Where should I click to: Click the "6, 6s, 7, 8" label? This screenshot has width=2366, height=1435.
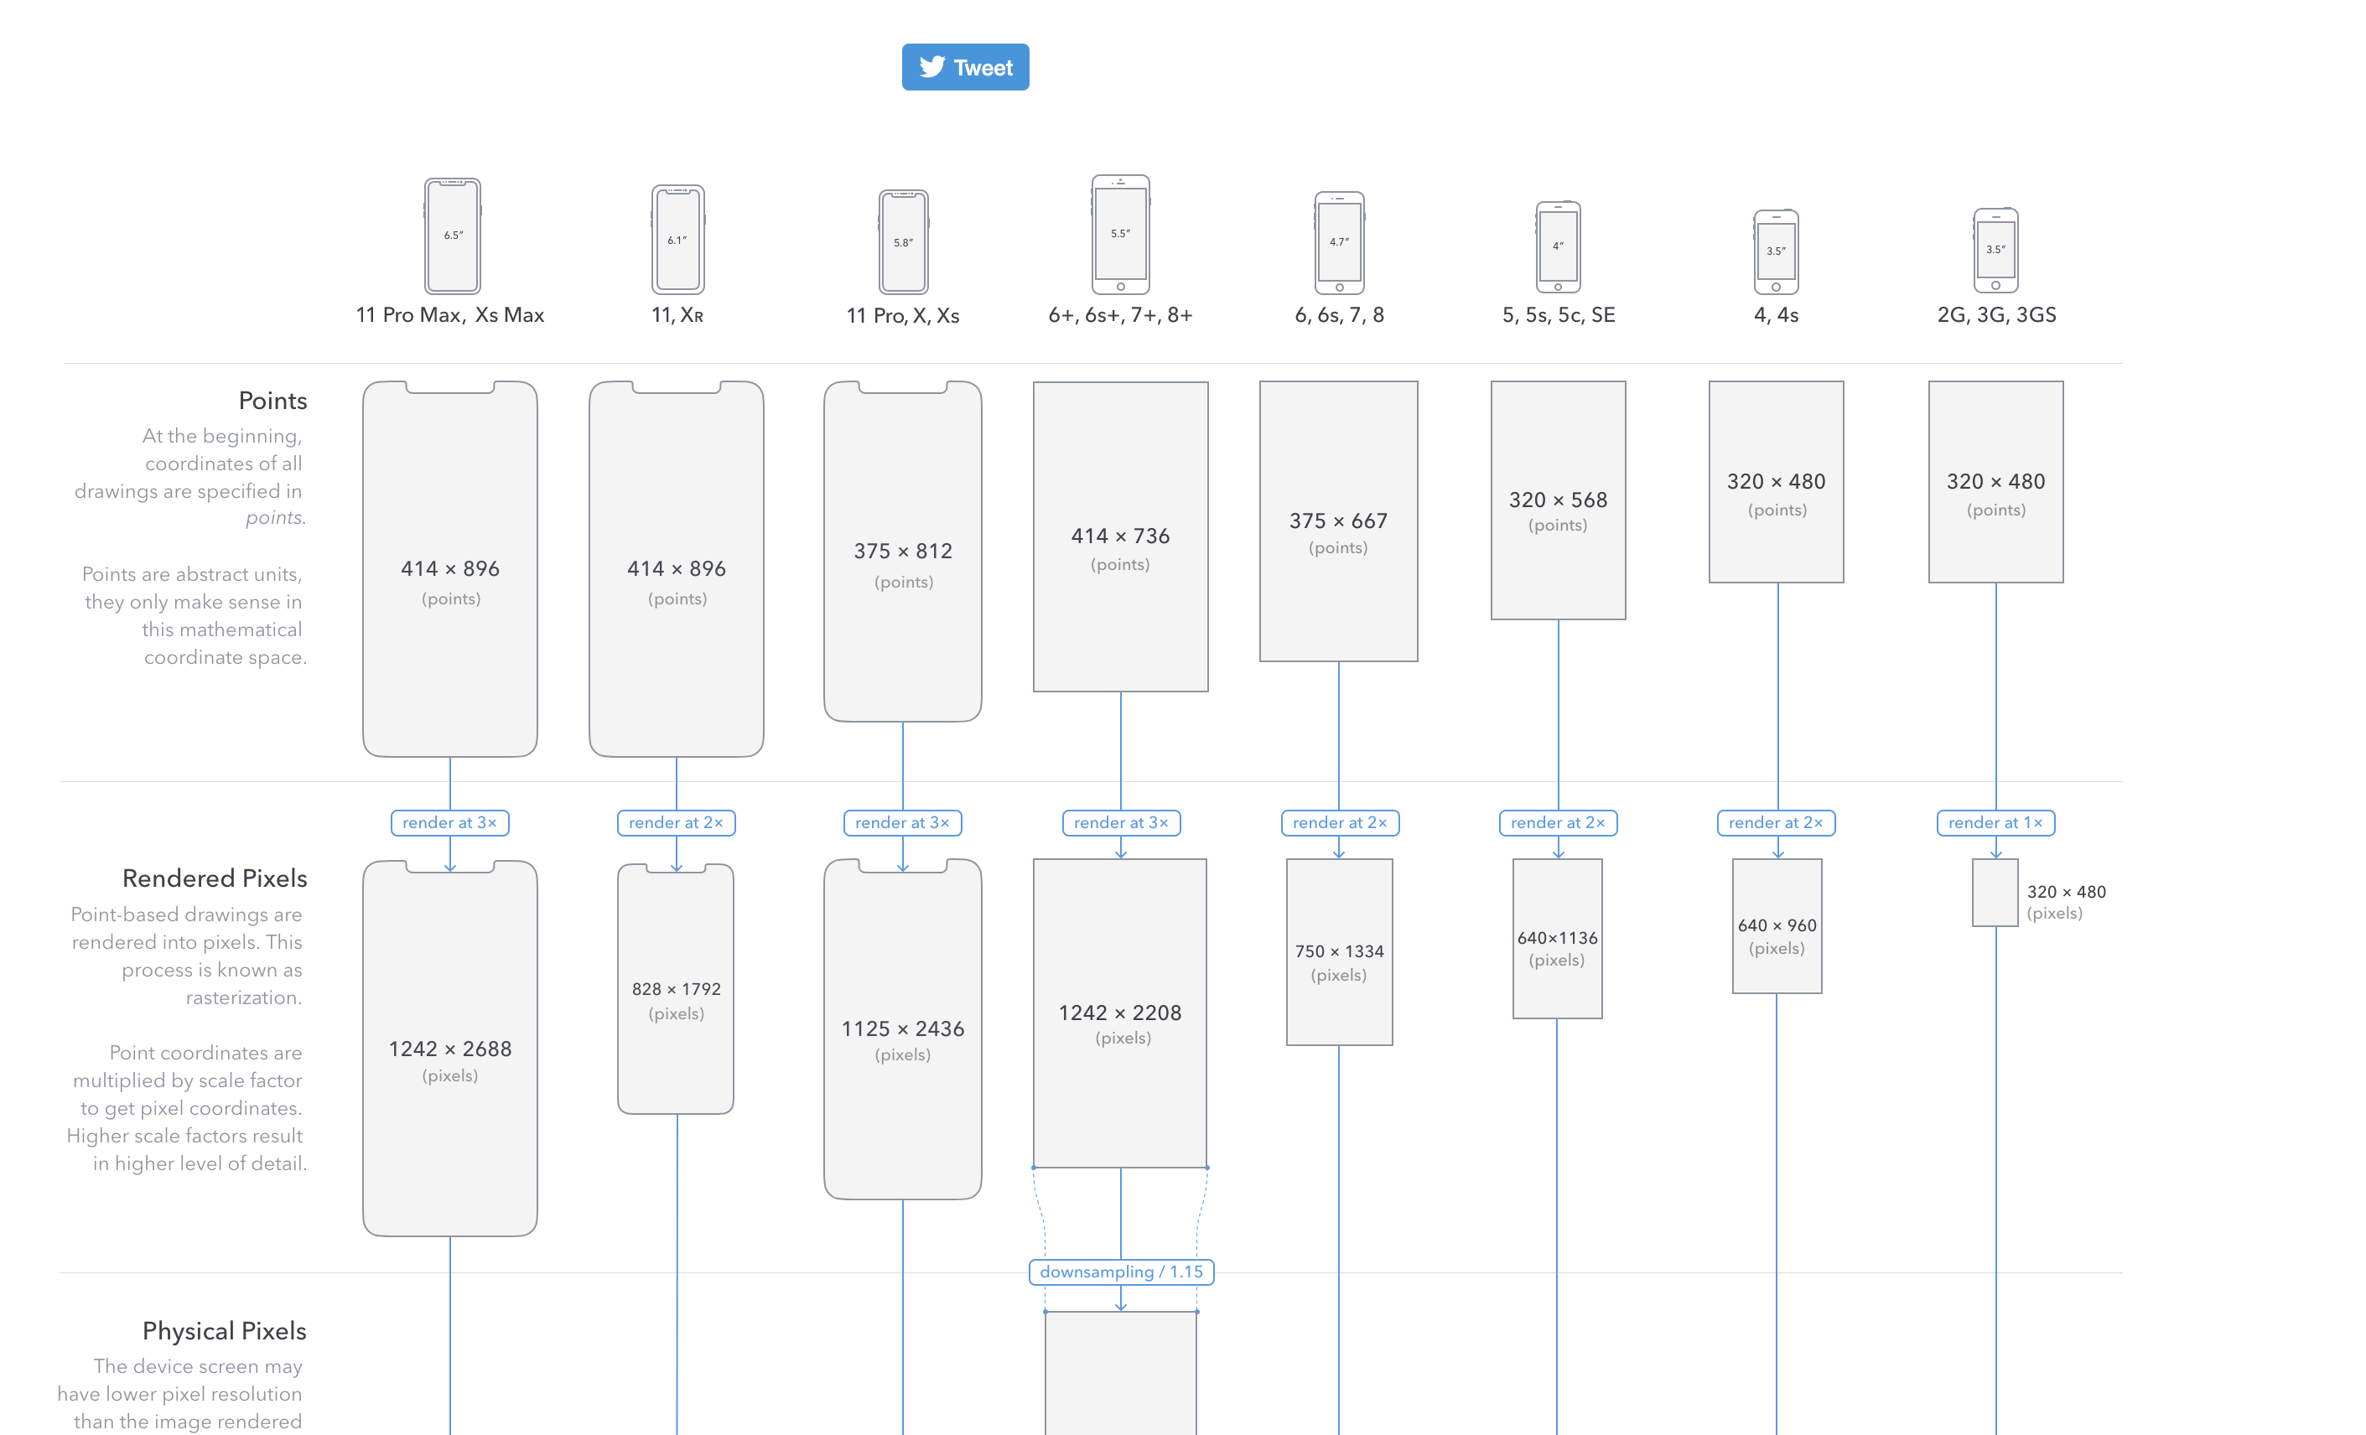coord(1340,315)
